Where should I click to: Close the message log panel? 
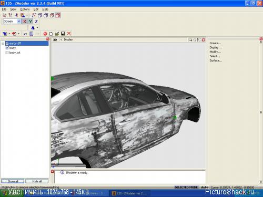(53, 172)
